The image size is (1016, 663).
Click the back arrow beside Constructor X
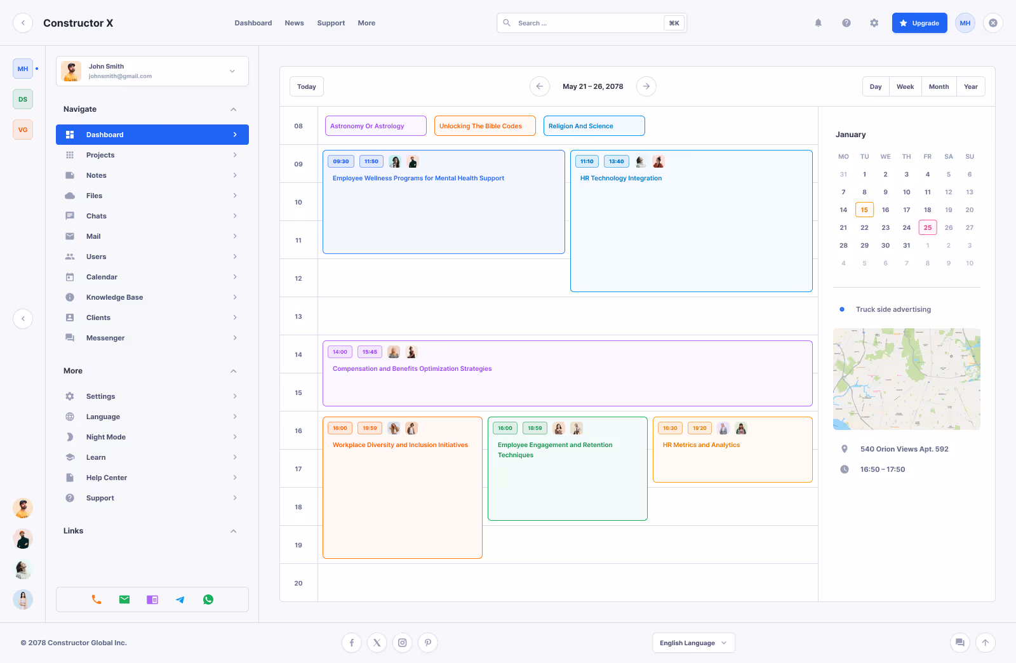point(23,23)
